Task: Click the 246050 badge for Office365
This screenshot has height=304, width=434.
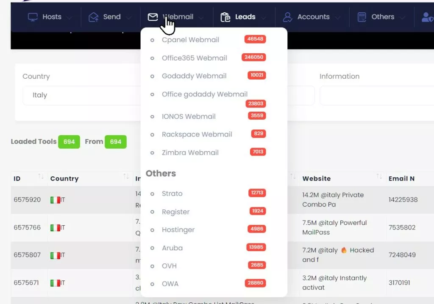Action: coord(253,57)
